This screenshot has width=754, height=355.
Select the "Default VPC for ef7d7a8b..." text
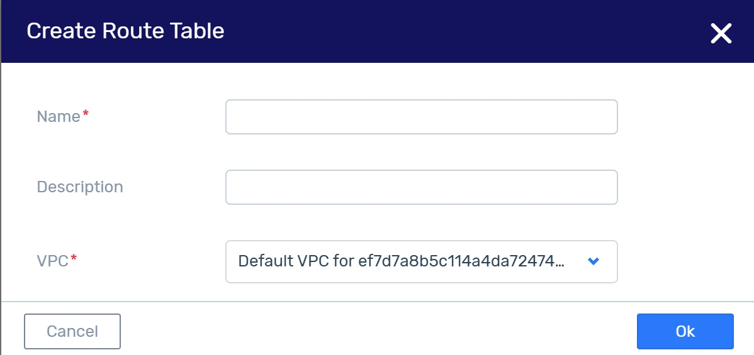pyautogui.click(x=400, y=261)
